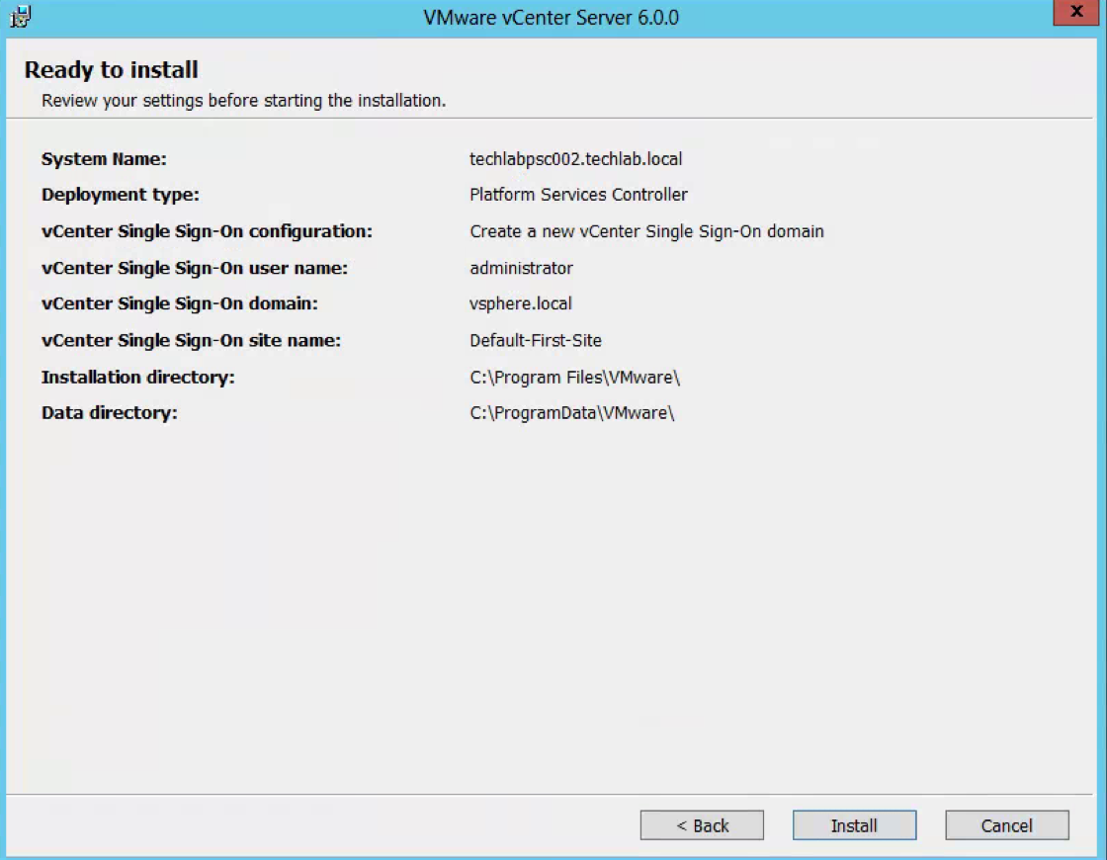Image resolution: width=1107 pixels, height=860 pixels.
Task: Close the VMware vCenter Server window
Action: (x=1076, y=12)
